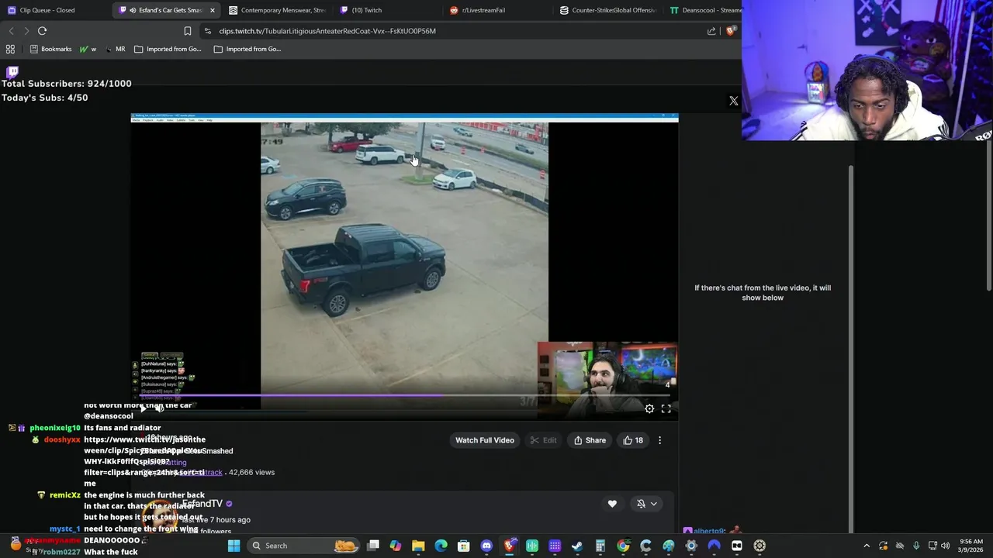Click the taskbar Search box
993x558 pixels.
click(304, 546)
